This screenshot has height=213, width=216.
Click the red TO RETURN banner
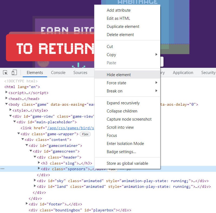[50, 48]
